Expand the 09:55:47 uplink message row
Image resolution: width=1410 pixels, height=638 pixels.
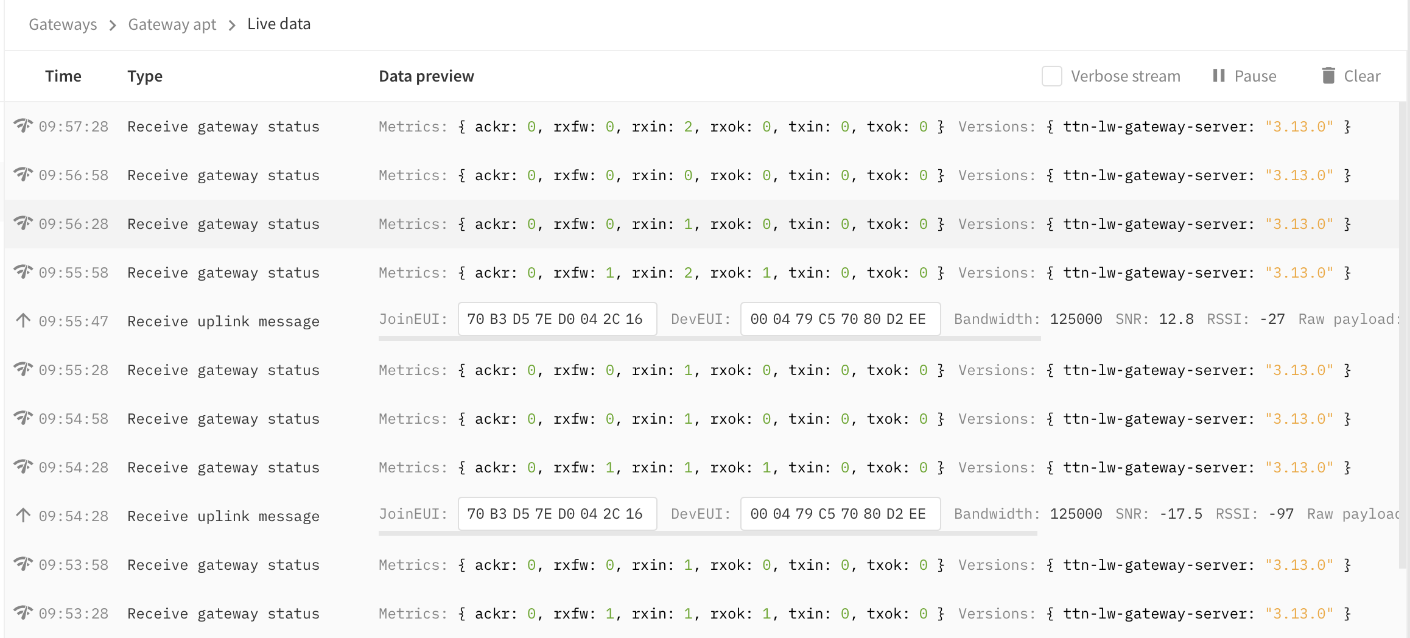pos(223,321)
